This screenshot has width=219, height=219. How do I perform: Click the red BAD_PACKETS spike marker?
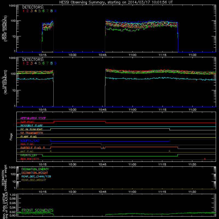pos(205,159)
